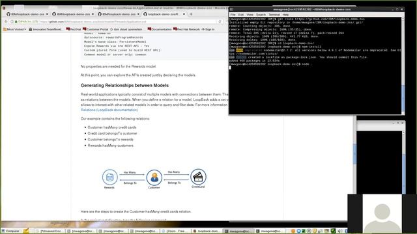
Task: Click the background terminal's vertical scrollbar
Action: coord(403,162)
